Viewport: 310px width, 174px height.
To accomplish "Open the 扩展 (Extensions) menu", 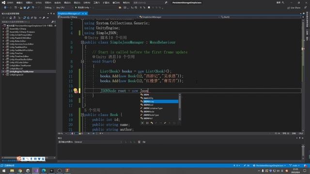I will (x=106, y=2).
